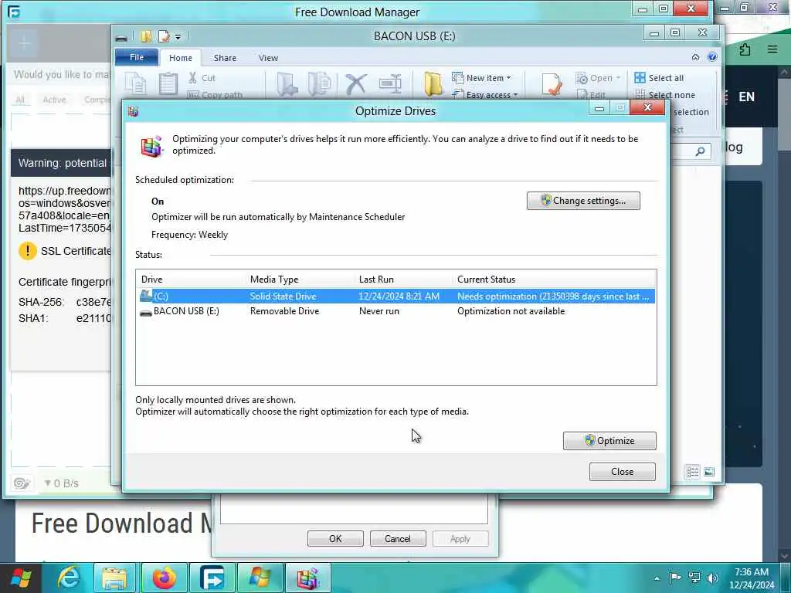Open Explorer help question mark icon
This screenshot has height=593, width=791.
click(712, 57)
